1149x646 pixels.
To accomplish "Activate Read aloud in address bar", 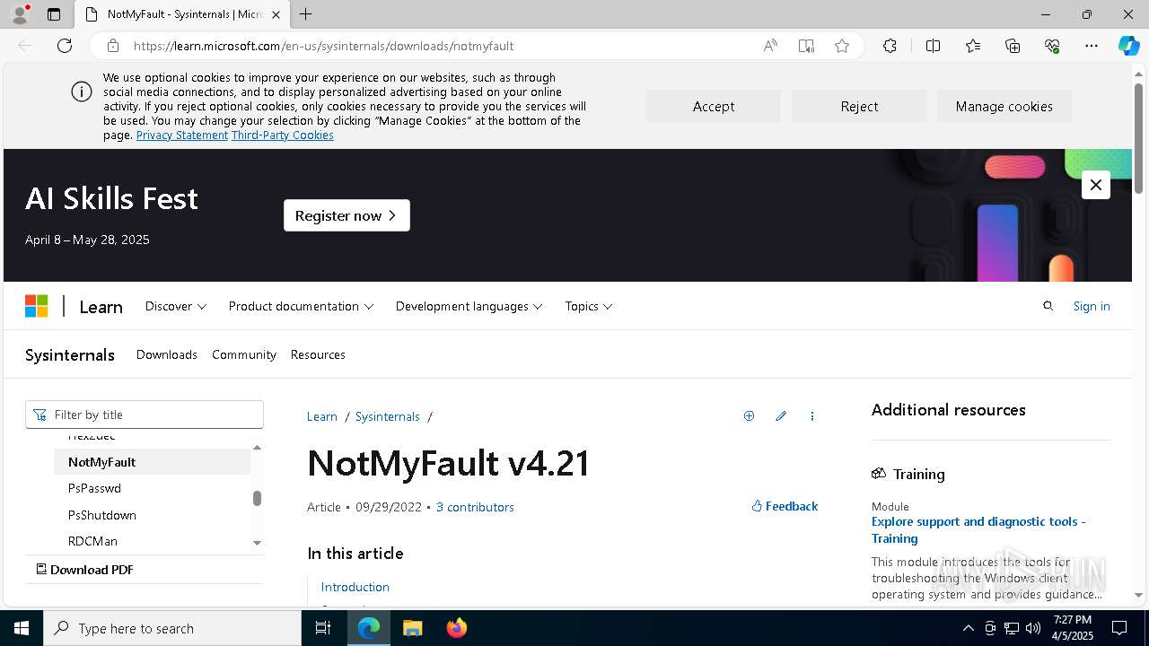I will 770,46.
